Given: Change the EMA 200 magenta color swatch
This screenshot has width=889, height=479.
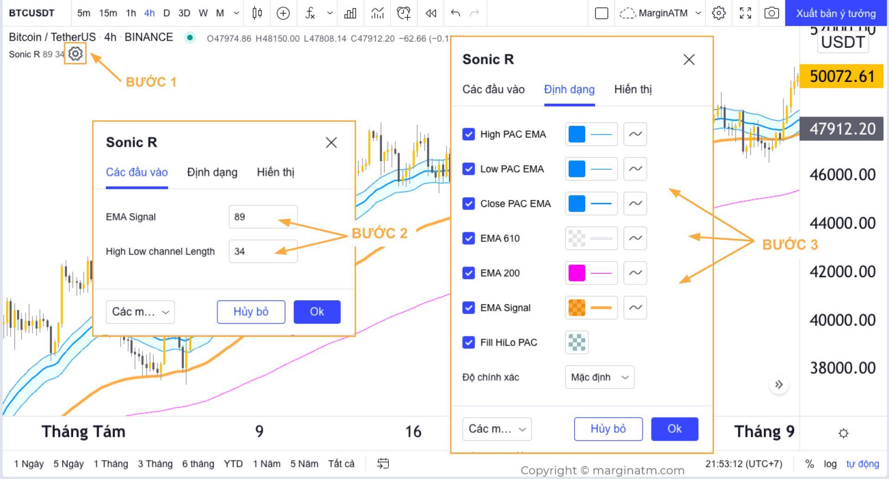Looking at the screenshot, I should tap(577, 273).
